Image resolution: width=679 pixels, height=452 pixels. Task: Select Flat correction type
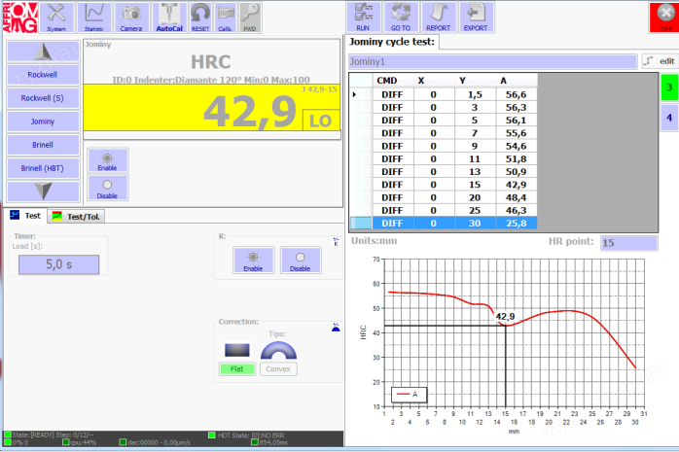[236, 368]
